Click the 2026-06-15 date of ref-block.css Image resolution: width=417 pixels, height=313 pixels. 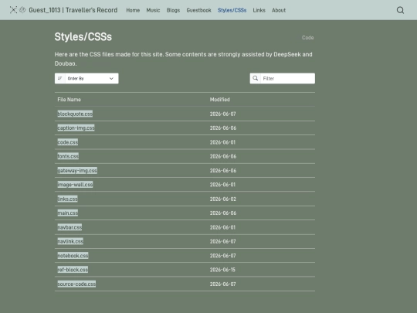222,270
